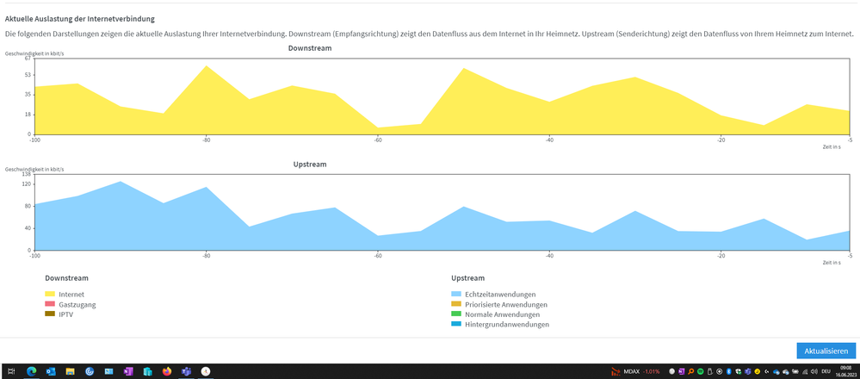Open Windows Security tray icon
Viewport: 860px width, 379px height.
click(x=739, y=371)
